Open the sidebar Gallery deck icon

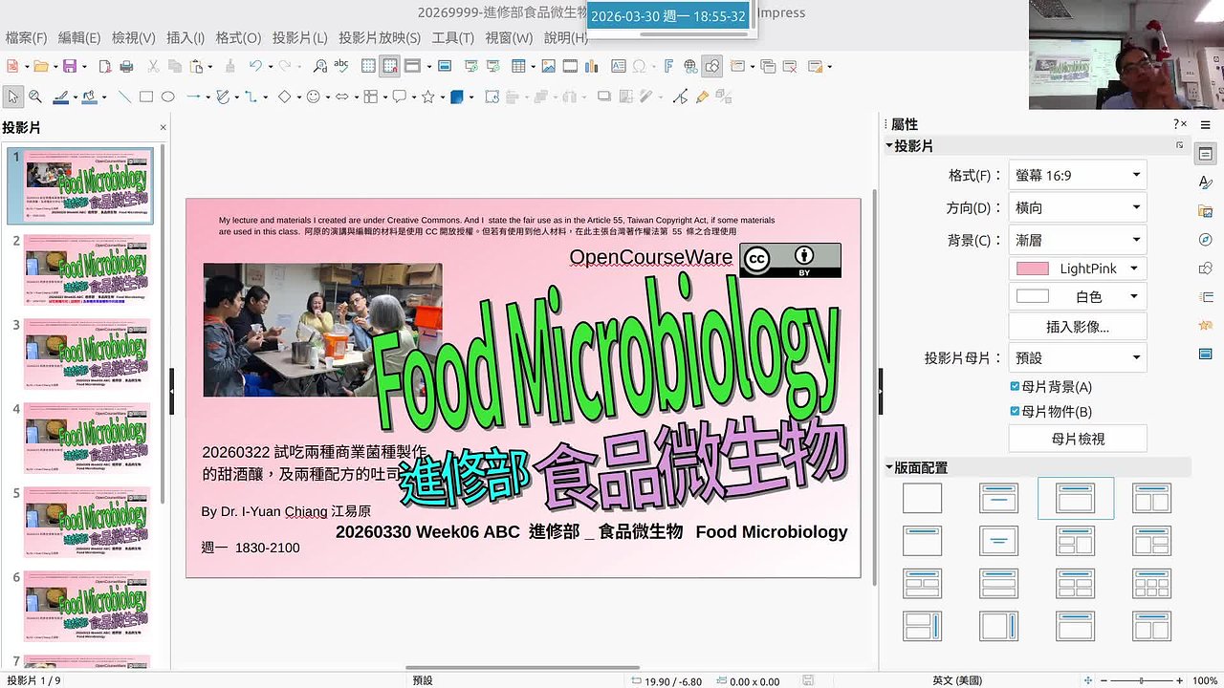pos(1206,211)
